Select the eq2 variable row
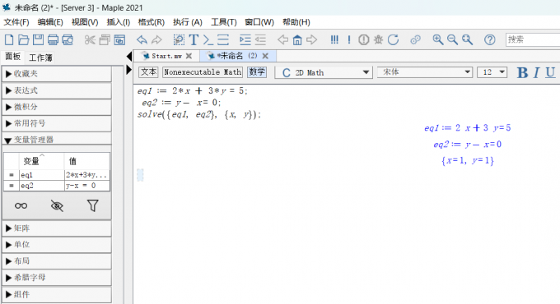Screen dimensions: 560x304 (57, 186)
